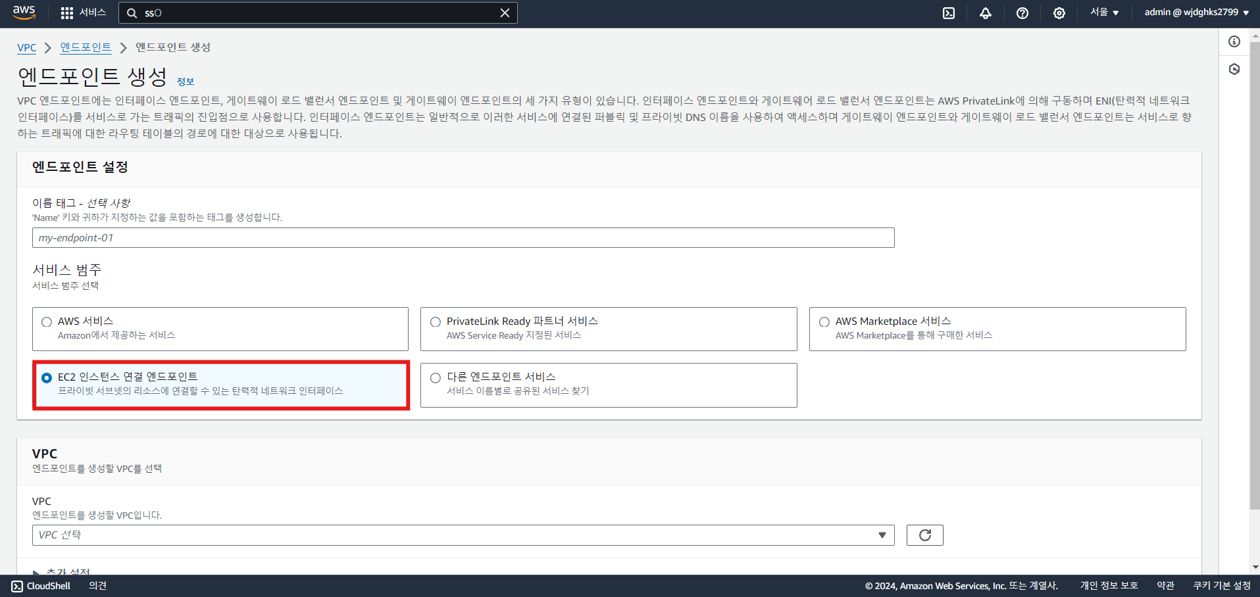Open the info panel icon on the right sidebar
The image size is (1260, 597).
pos(1234,41)
